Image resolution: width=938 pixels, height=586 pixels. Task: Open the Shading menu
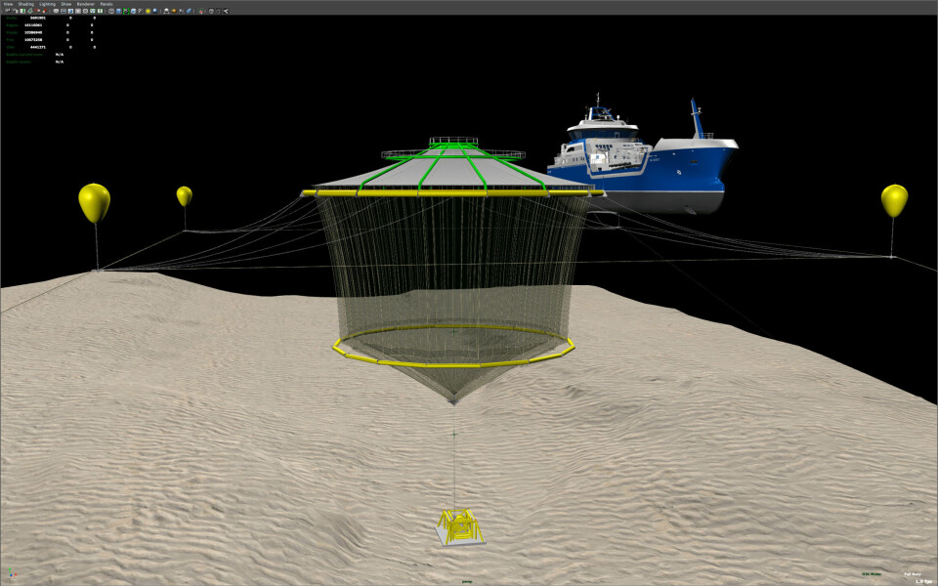25,4
